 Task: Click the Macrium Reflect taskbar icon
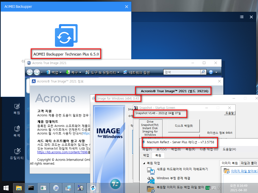(93, 188)
